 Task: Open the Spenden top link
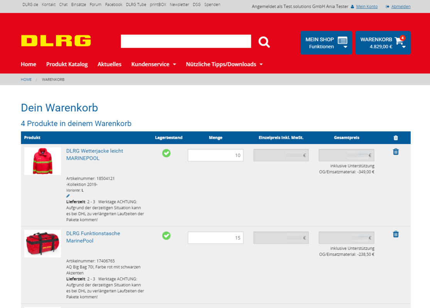click(212, 5)
